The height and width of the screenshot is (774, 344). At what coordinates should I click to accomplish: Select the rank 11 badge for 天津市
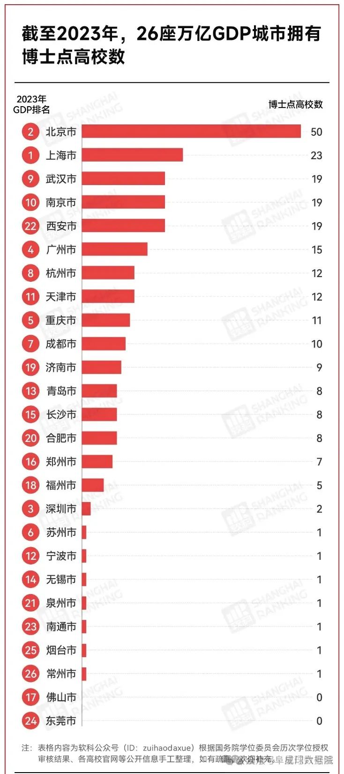(x=30, y=296)
